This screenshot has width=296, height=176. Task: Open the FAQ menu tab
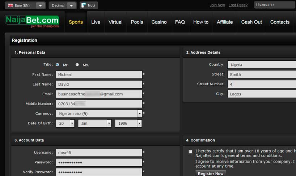click(180, 22)
